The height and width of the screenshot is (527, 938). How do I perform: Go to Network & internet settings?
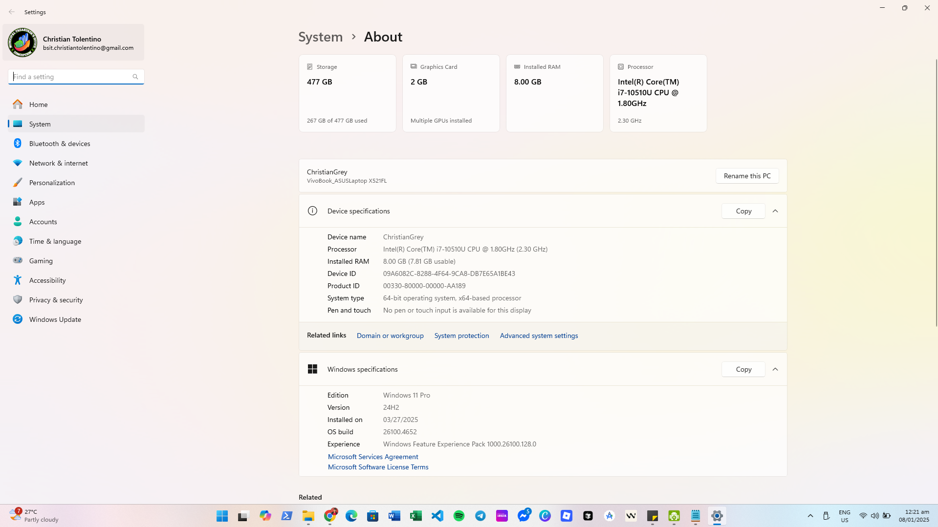pos(76,163)
